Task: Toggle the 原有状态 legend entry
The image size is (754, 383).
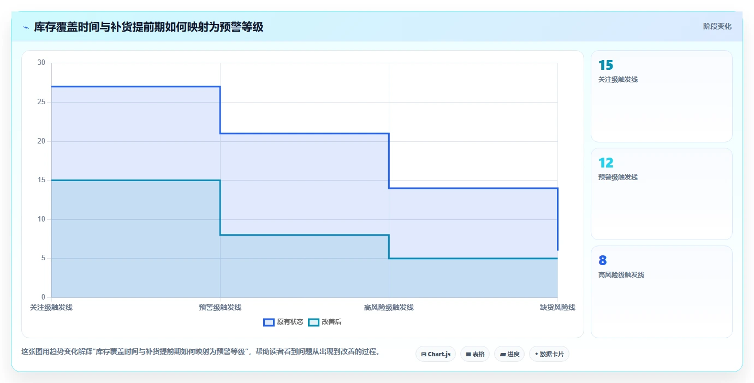Action: 283,322
